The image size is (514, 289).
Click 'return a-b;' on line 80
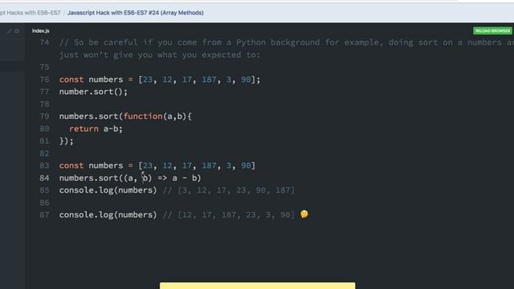pyautogui.click(x=96, y=128)
